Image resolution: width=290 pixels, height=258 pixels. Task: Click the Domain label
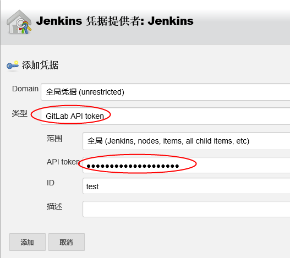[25, 89]
